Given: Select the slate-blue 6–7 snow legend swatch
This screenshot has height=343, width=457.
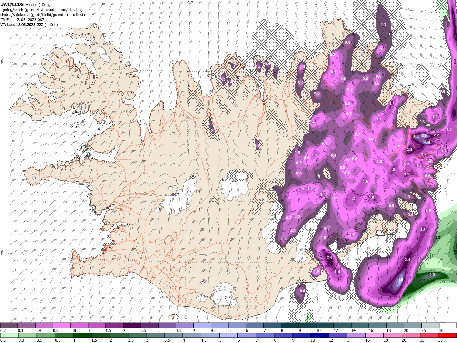Looking at the screenshot, I should pyautogui.click(x=255, y=325).
